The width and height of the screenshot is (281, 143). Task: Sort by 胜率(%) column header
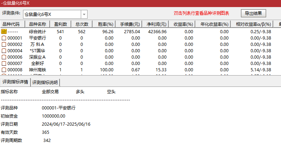(104, 24)
